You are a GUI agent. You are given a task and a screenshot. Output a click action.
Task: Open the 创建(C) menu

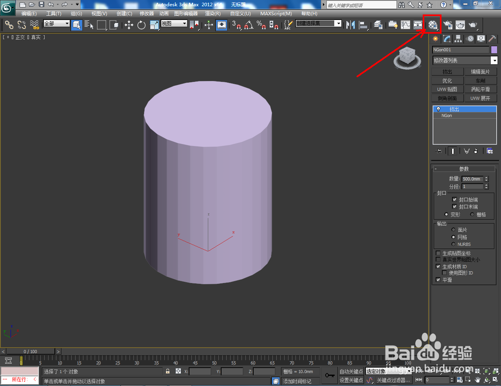124,14
